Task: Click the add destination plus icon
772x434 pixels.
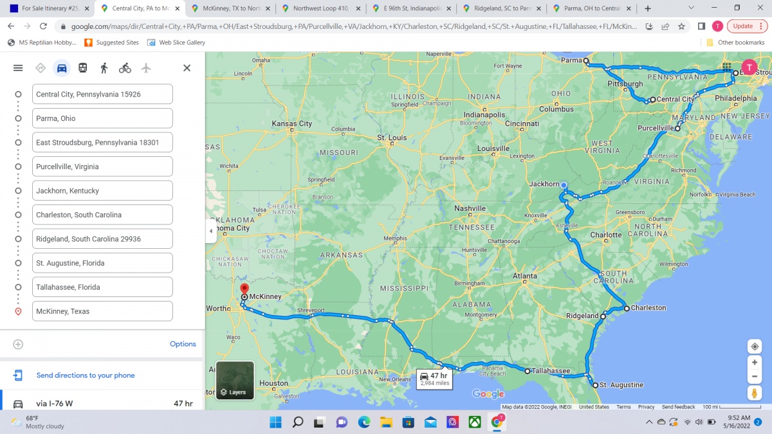Action: (x=18, y=344)
